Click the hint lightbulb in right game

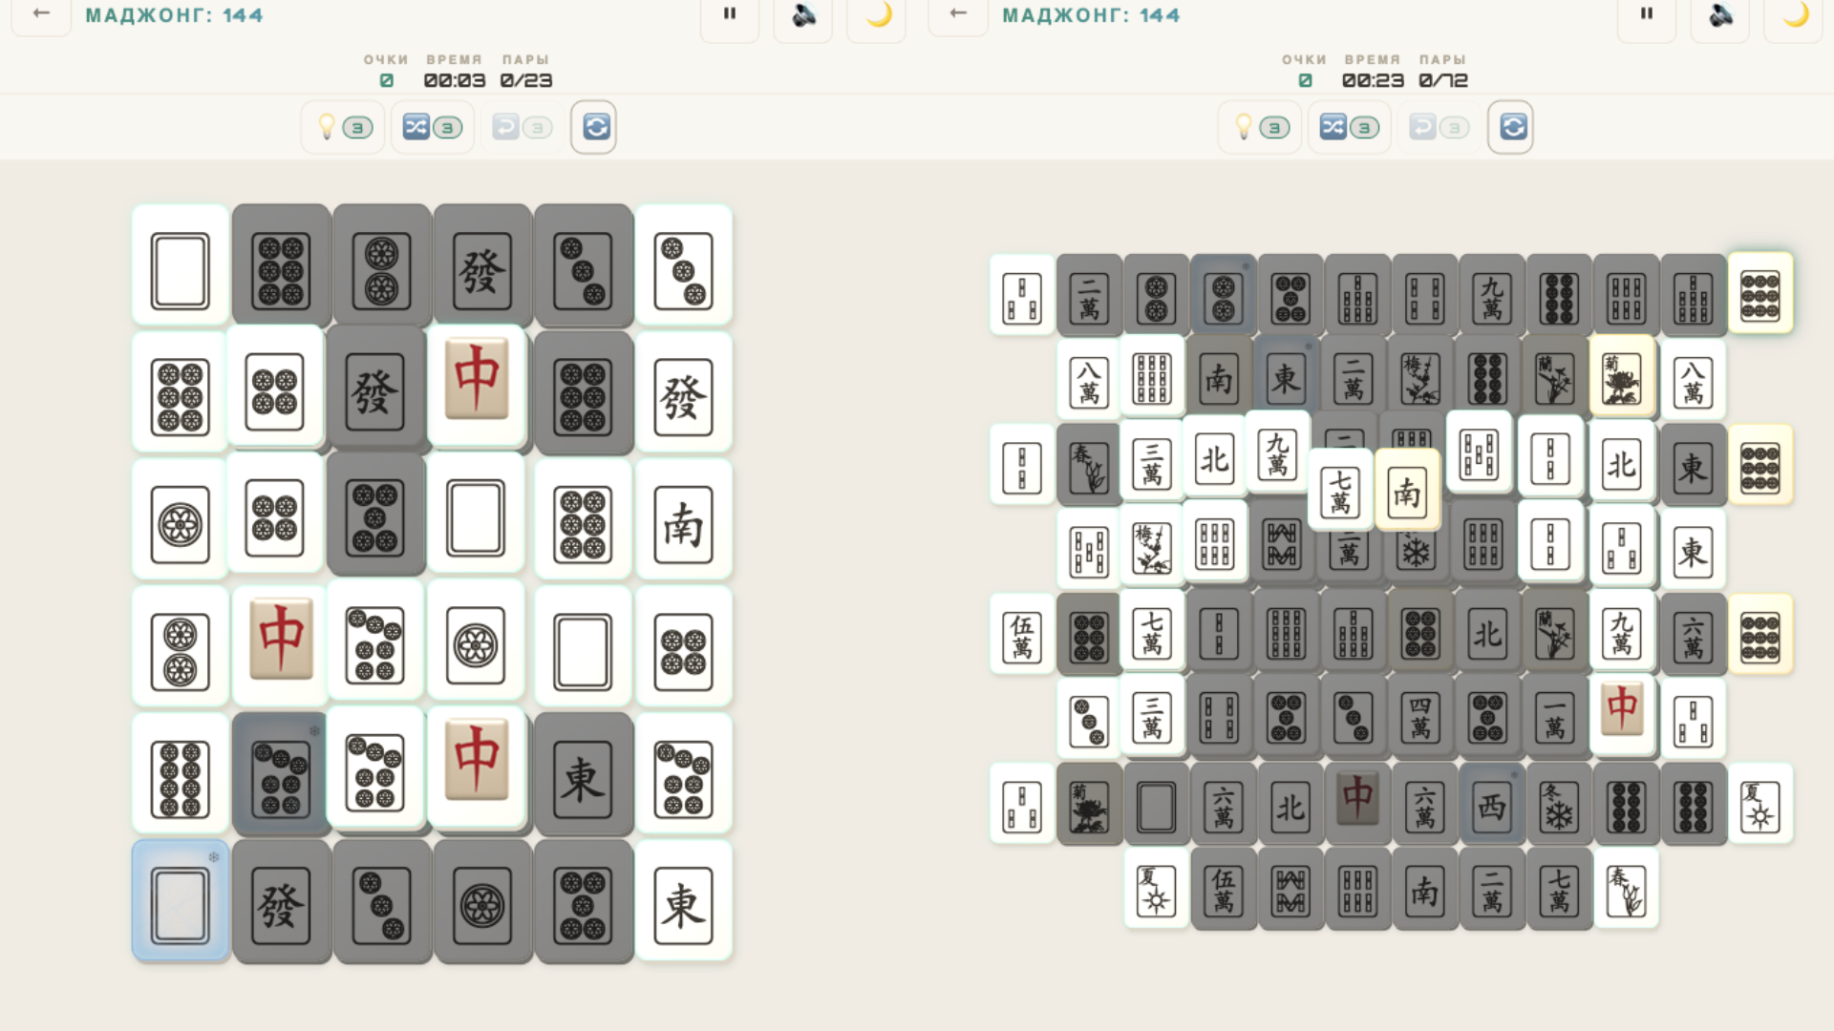point(1259,127)
